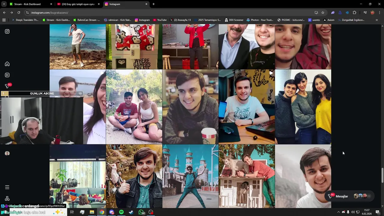Viewport: 384px width, 216px height.
Task: Open DEX Screener bookmark
Action: point(234,20)
